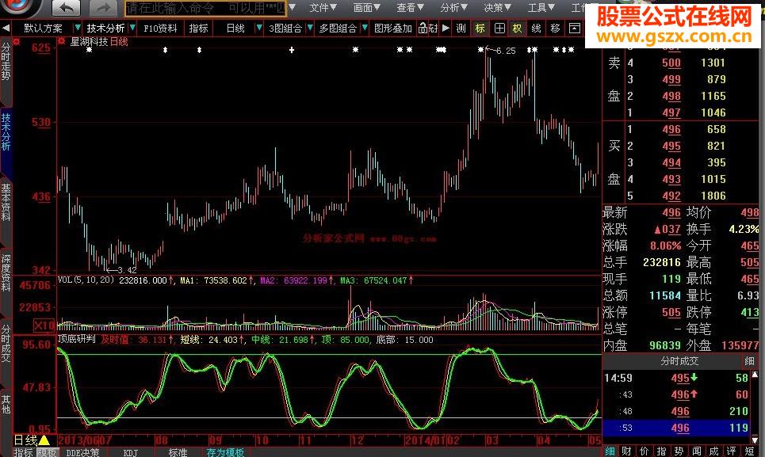Open the 文件 menu
This screenshot has height=457, width=765.
pyautogui.click(x=323, y=8)
